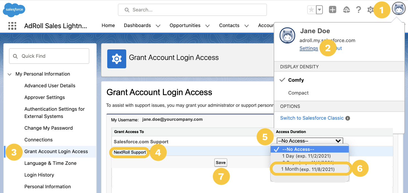Open the Access Duration dropdown

coord(310,141)
